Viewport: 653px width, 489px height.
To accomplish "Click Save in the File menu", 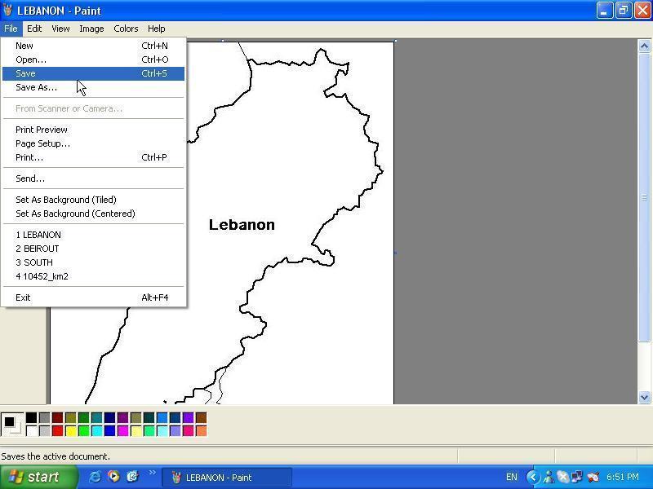I will tap(93, 73).
